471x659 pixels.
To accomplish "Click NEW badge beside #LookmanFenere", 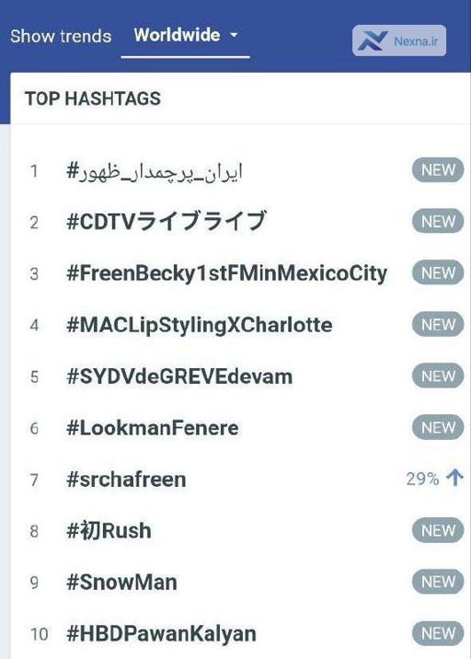I will (x=438, y=427).
